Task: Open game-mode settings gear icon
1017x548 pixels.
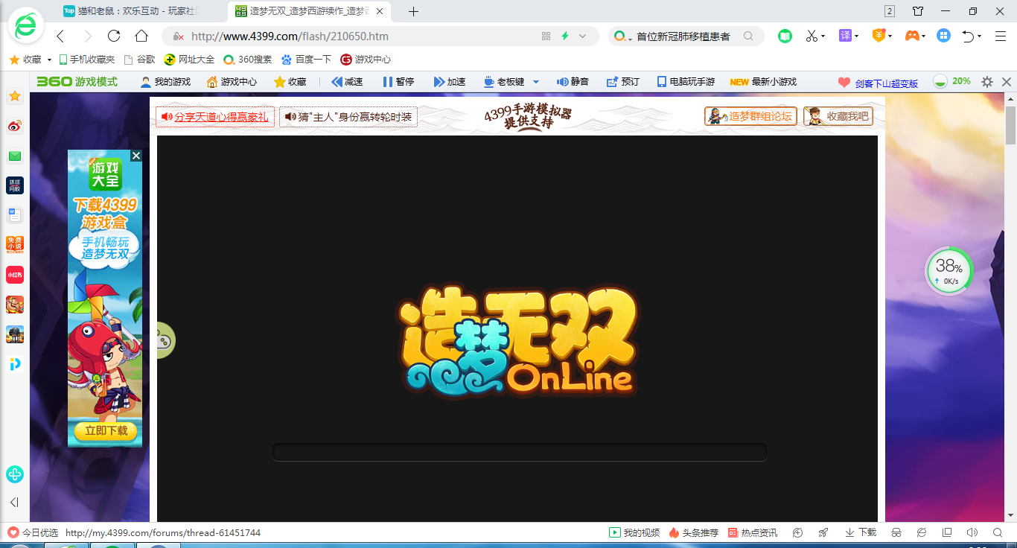Action: coord(987,82)
